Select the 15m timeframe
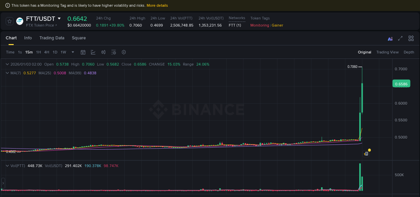The image size is (420, 197). pos(29,52)
